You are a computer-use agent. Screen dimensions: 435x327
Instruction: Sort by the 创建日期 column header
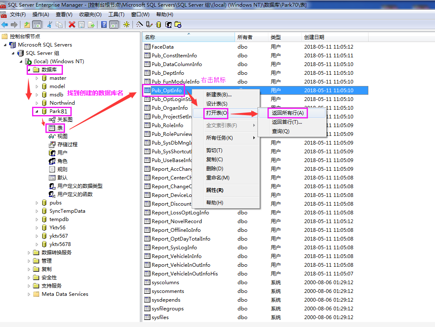point(335,37)
